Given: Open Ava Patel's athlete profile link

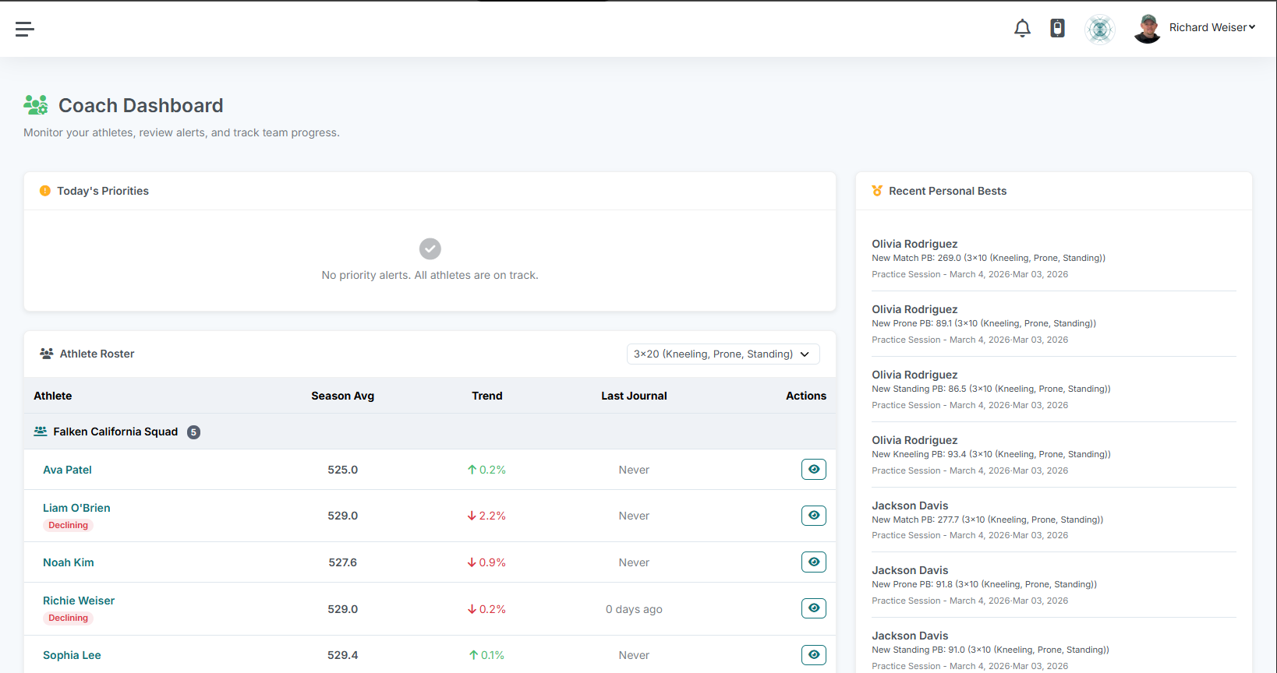Looking at the screenshot, I should coord(67,470).
